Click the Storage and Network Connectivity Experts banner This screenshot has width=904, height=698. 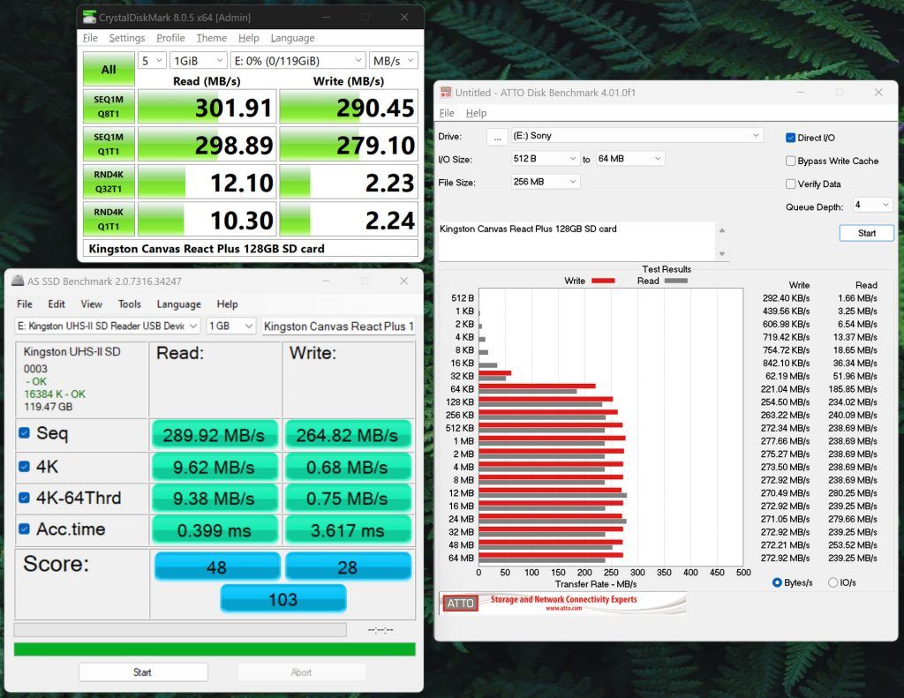point(563,603)
